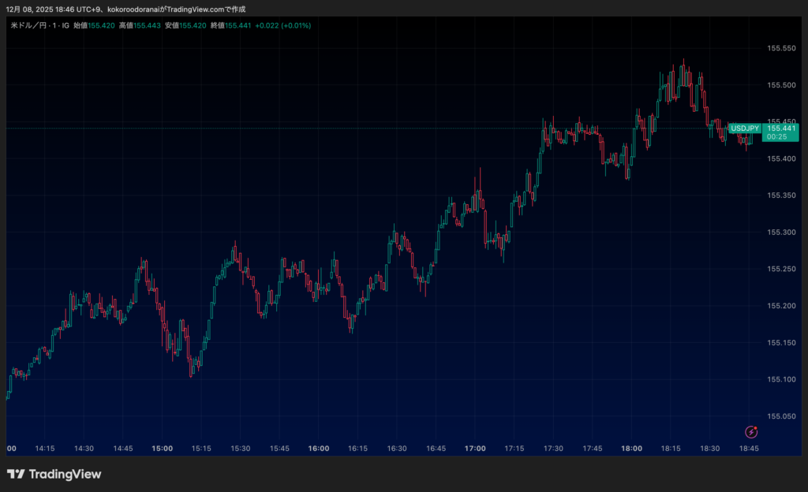The width and height of the screenshot is (808, 492).
Task: Click the 155.300 price scale label
Action: tap(781, 233)
